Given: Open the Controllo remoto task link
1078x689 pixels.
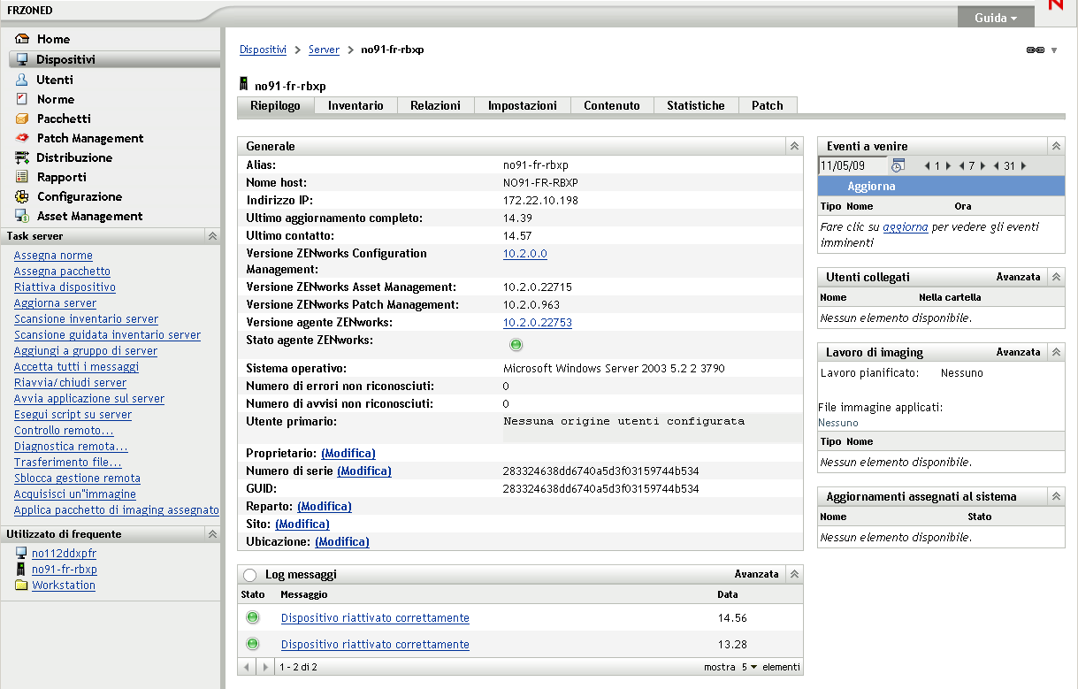Looking at the screenshot, I should pos(64,431).
